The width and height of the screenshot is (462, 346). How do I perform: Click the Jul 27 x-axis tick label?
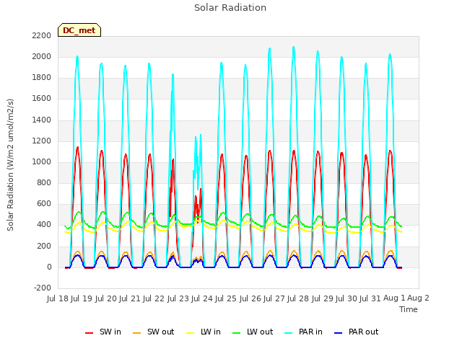[x=274, y=298]
